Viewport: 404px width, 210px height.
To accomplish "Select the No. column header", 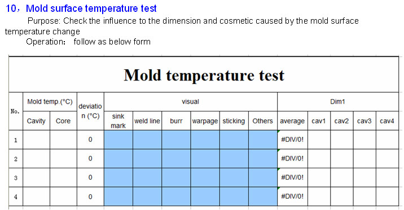I will (x=16, y=111).
